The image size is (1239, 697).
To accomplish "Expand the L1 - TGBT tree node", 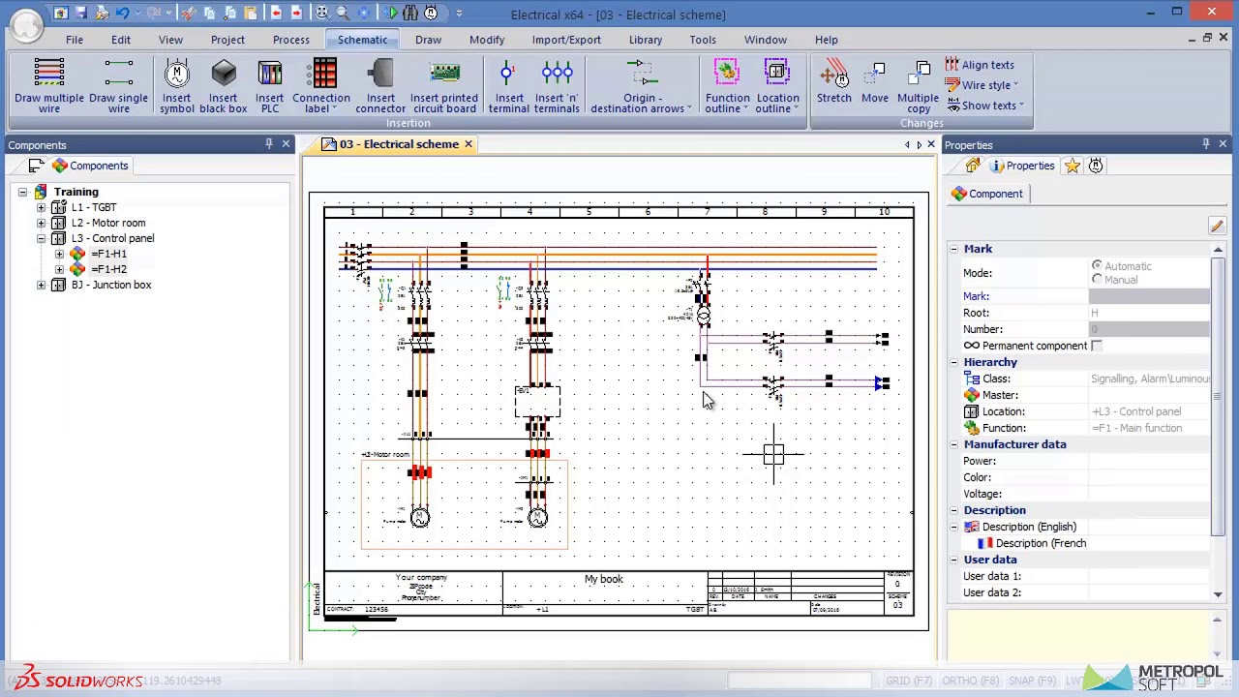I will [x=42, y=207].
